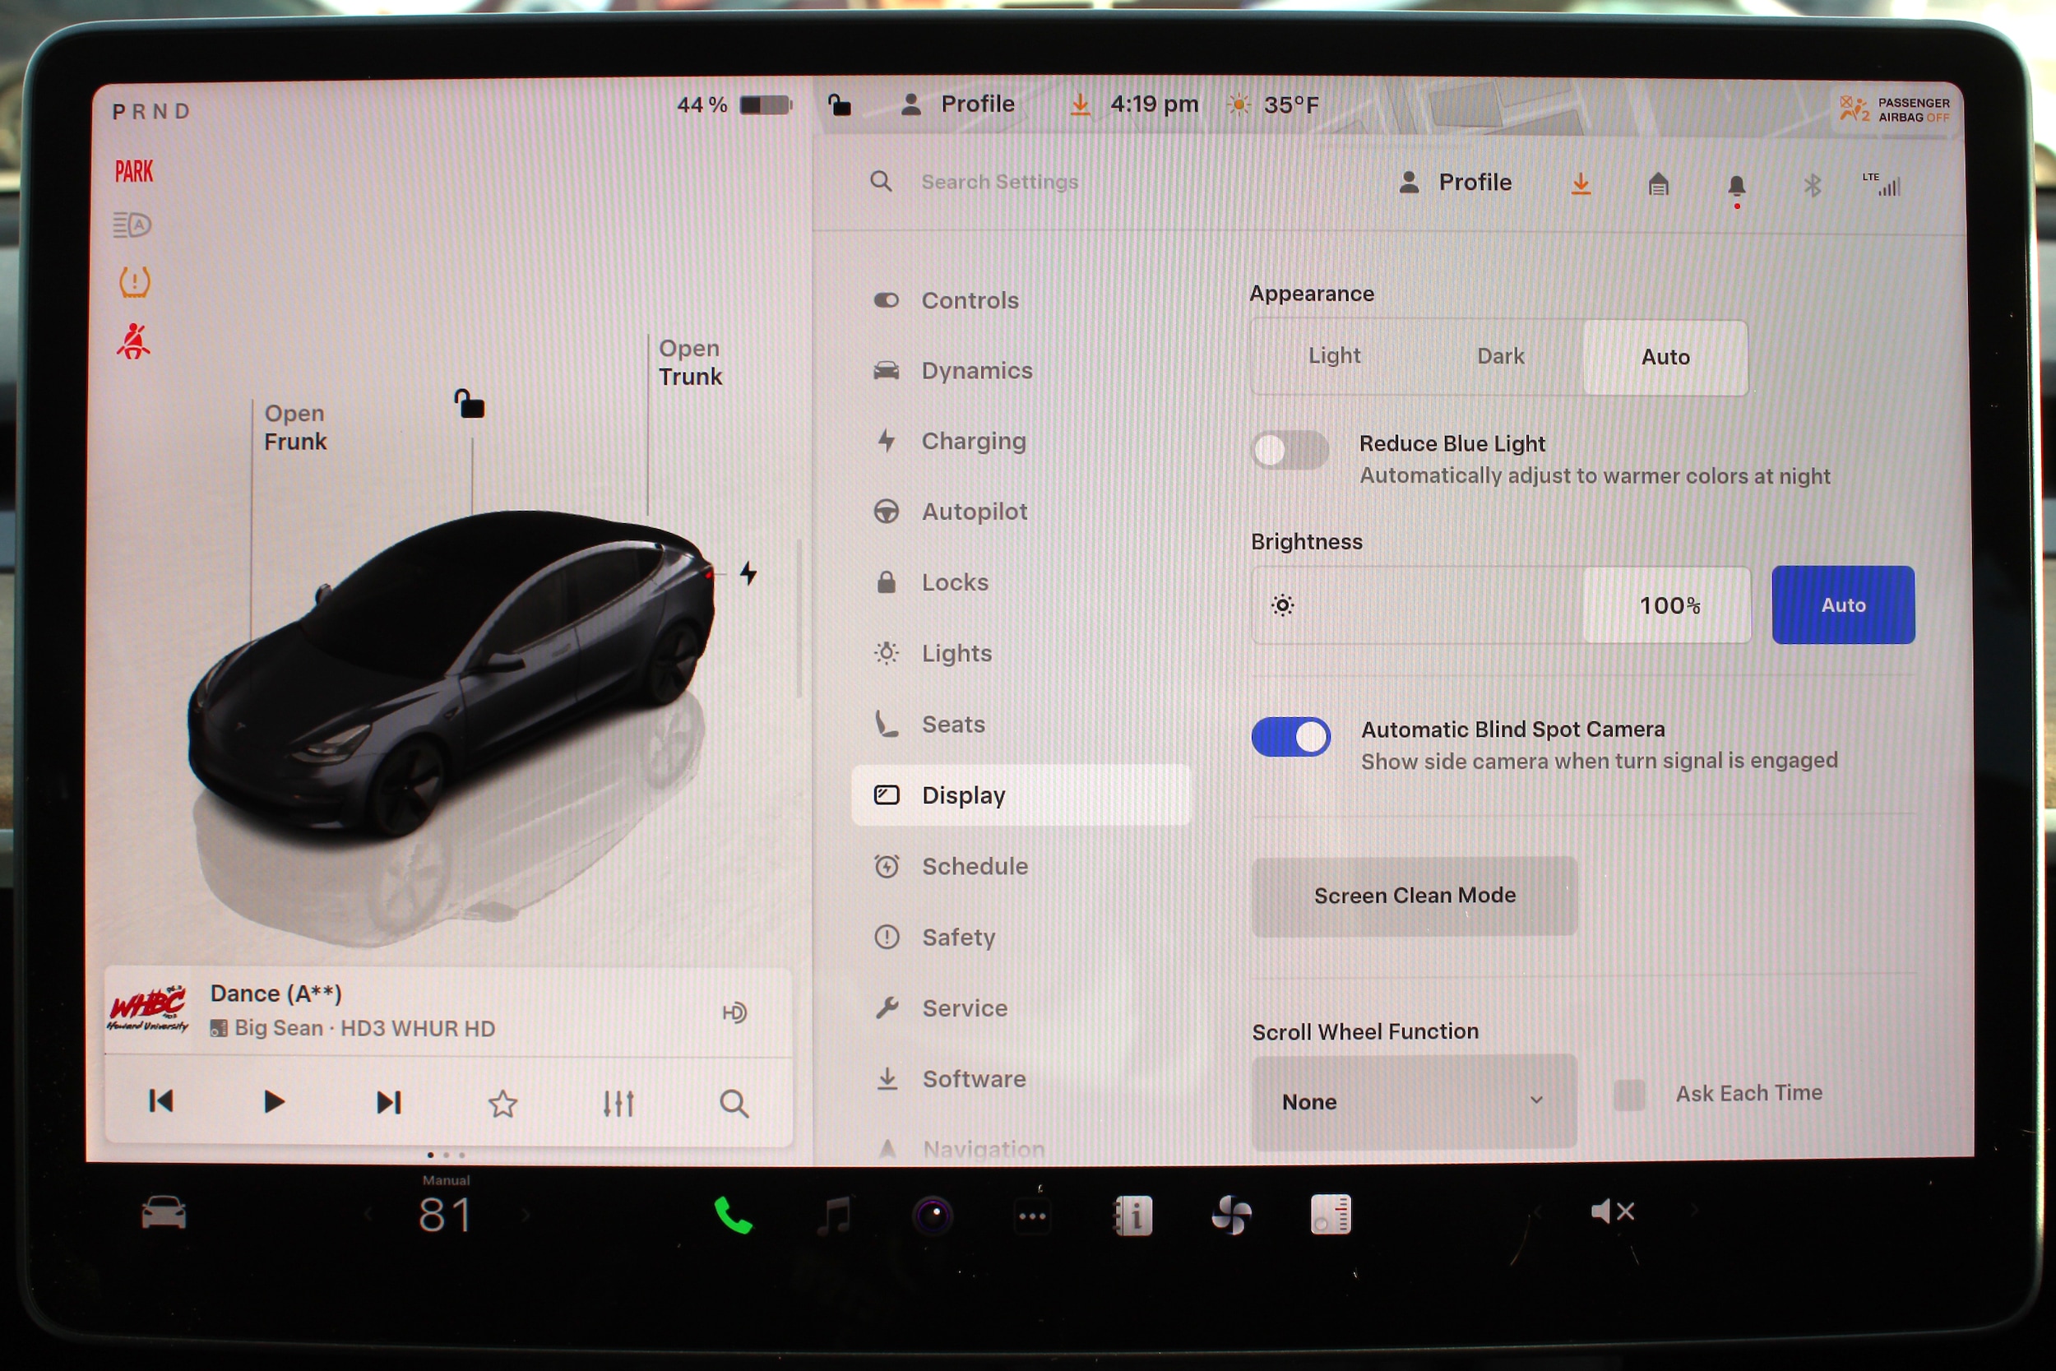
Task: Click the notification bell icon
Action: (1736, 185)
